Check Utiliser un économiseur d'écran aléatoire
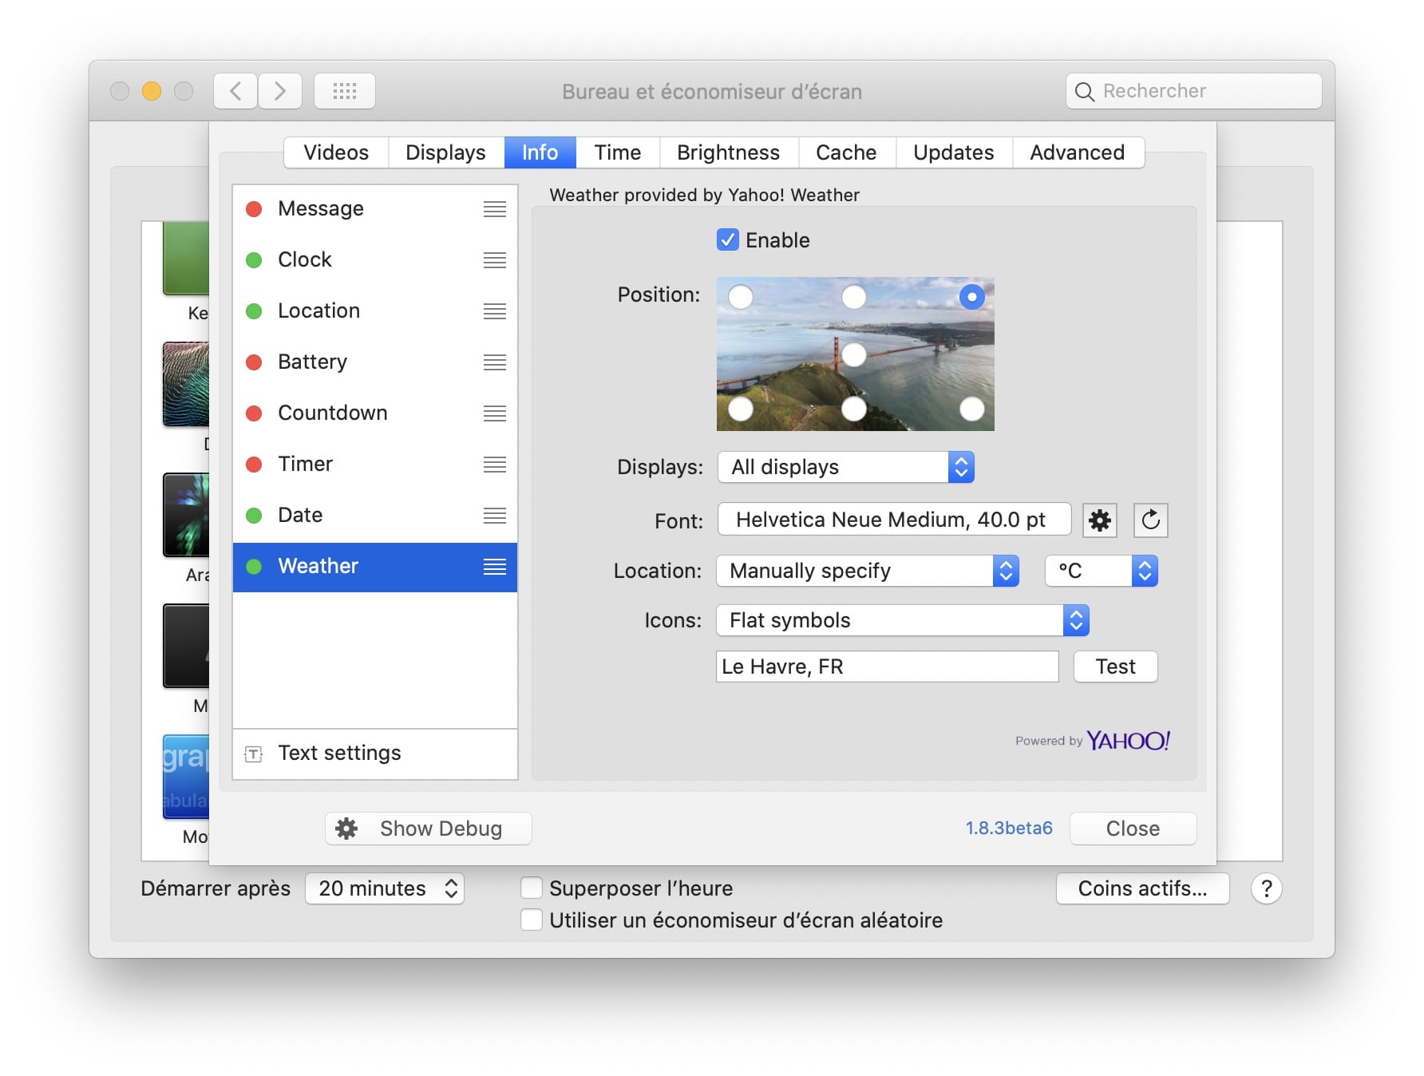 532,920
